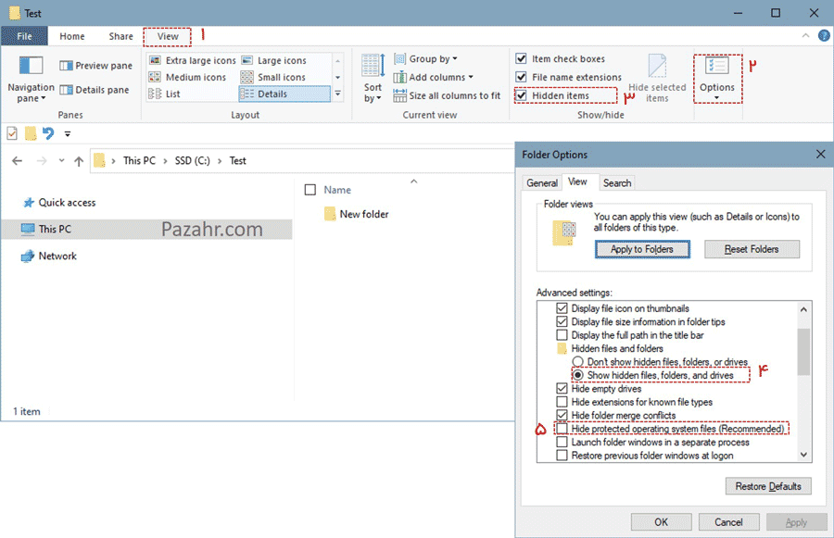
Task: Toggle Hide protected operating system files
Action: pos(562,429)
